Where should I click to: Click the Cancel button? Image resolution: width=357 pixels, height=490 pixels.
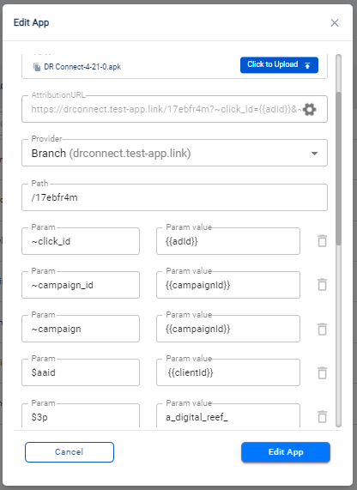pyautogui.click(x=70, y=452)
